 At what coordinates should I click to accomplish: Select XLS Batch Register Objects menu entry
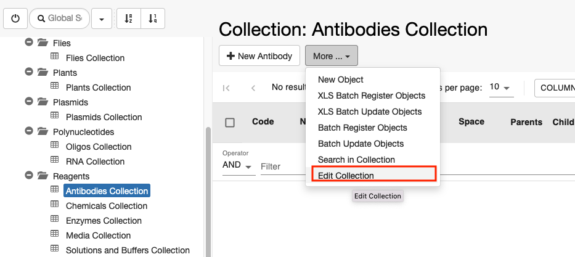pyautogui.click(x=373, y=96)
